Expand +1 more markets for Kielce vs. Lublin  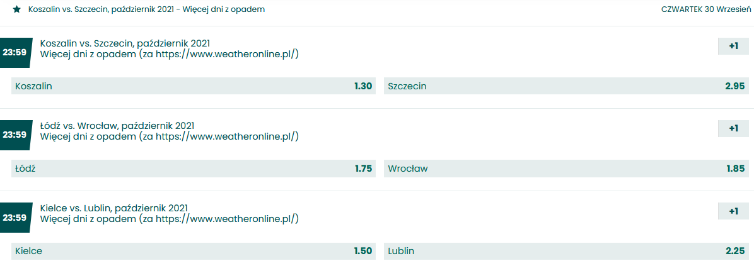click(x=733, y=211)
